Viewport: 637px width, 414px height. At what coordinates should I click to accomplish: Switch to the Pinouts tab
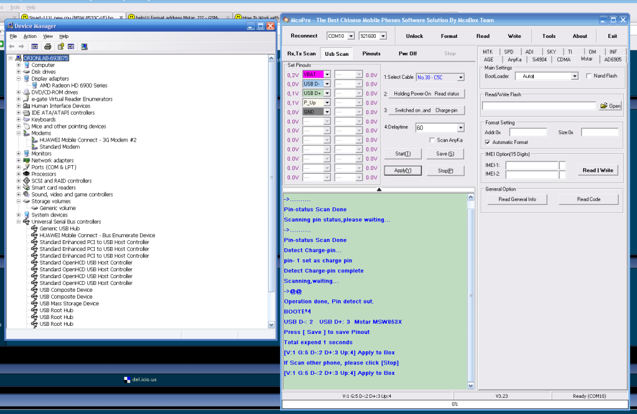(371, 54)
